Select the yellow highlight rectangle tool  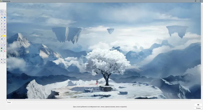5,36
